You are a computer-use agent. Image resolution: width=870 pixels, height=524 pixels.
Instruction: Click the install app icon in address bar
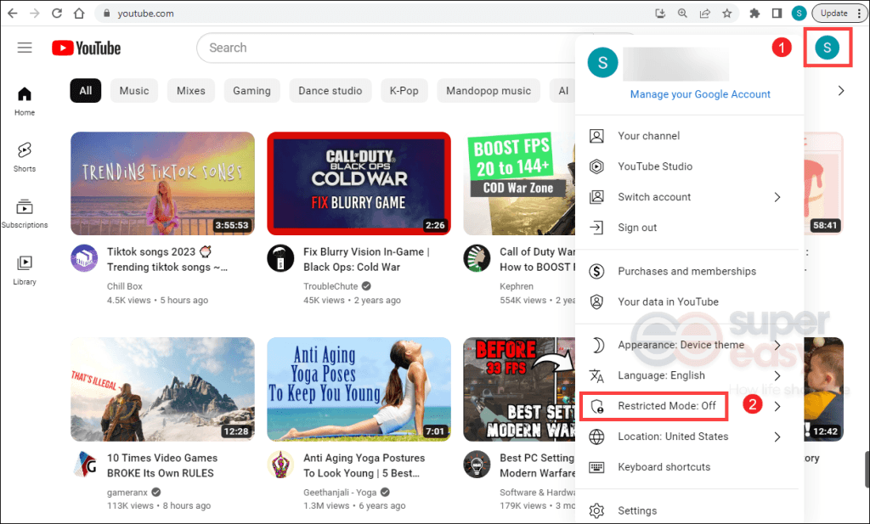(660, 14)
